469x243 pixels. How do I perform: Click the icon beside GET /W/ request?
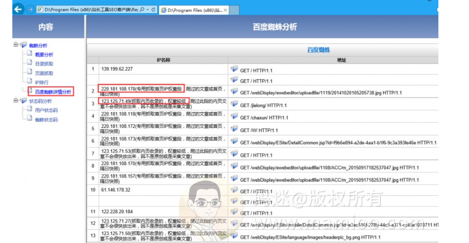234,129
